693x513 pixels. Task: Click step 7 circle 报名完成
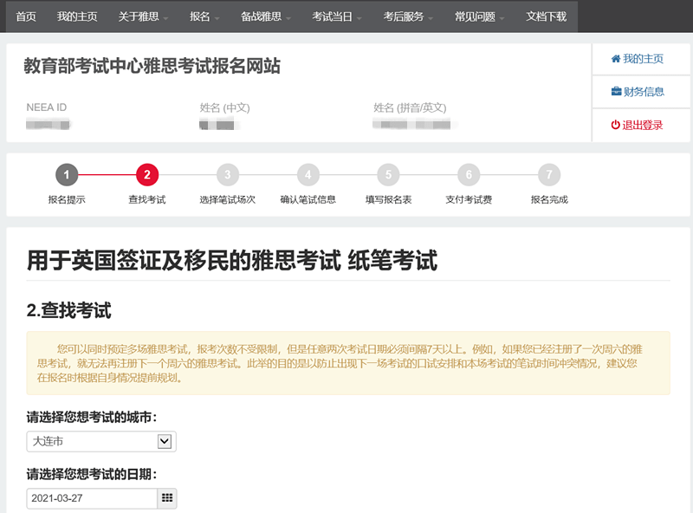click(x=549, y=175)
